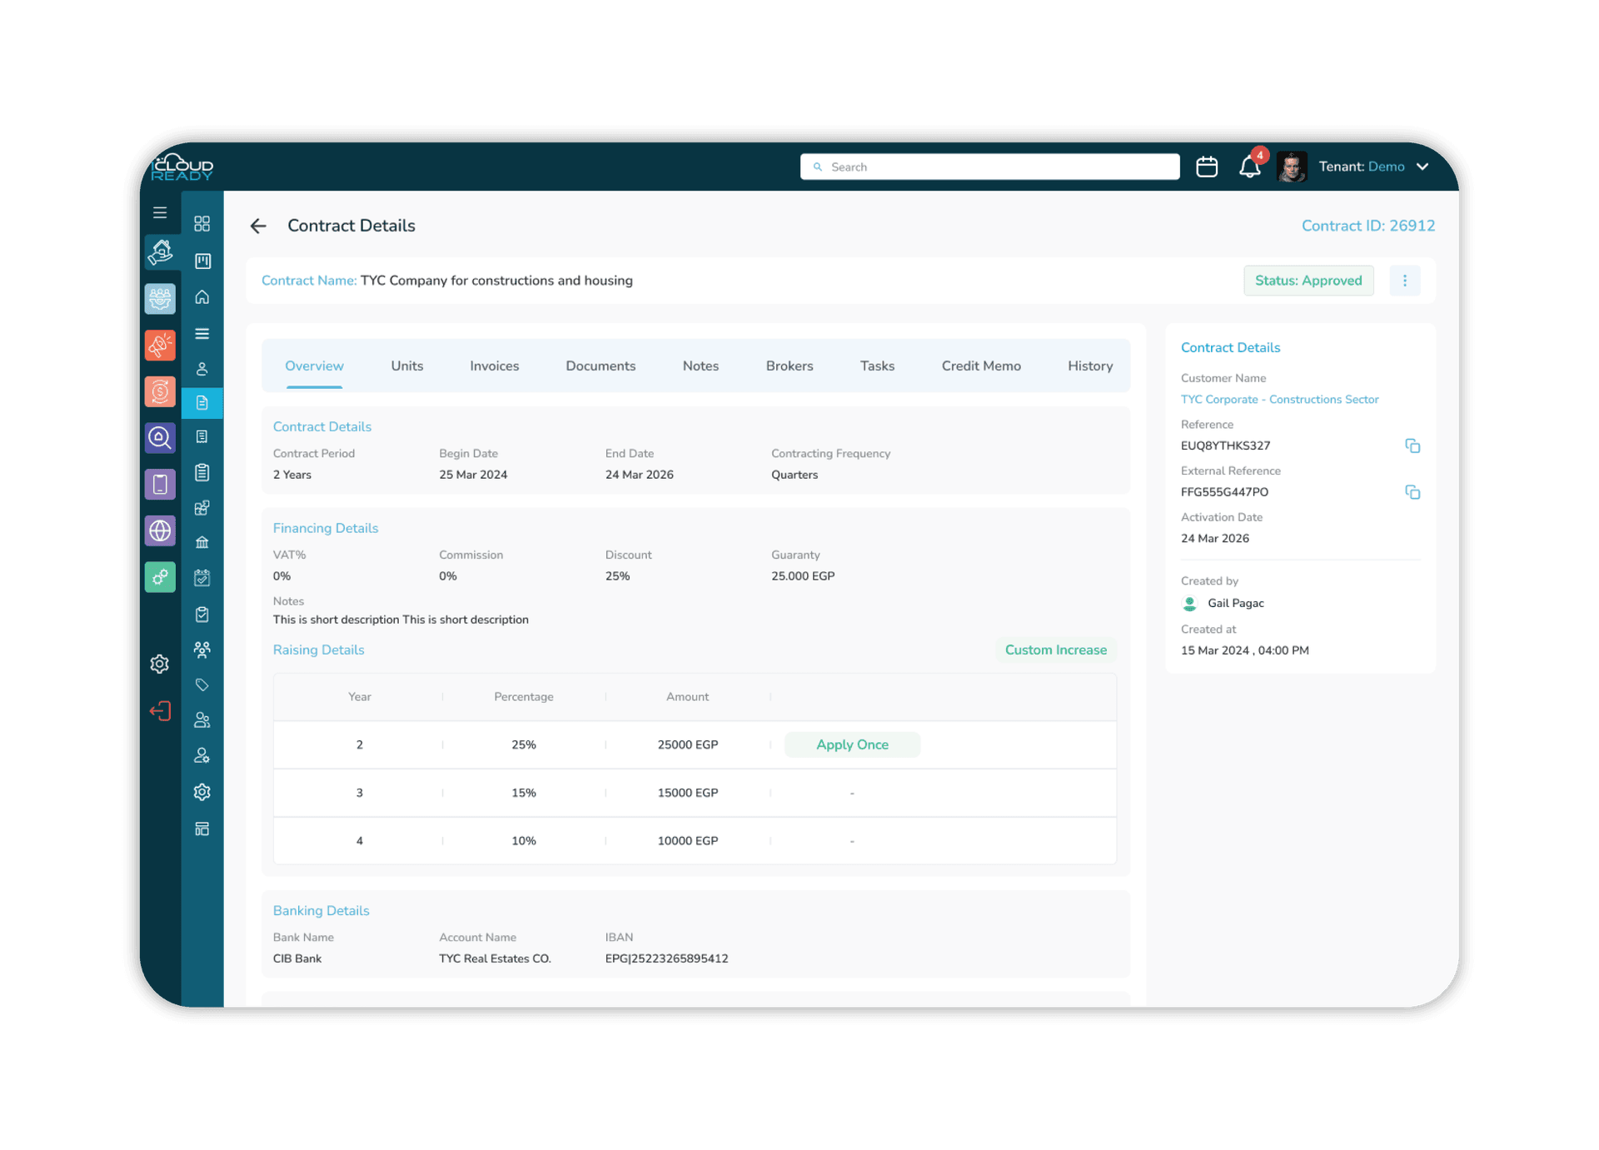The image size is (1599, 1150).
Task: Open the globe icon in the left sidebar
Action: click(x=160, y=530)
